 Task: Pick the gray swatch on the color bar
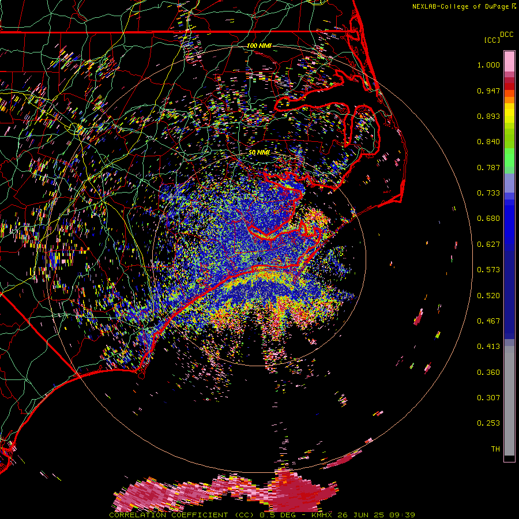tap(509, 401)
